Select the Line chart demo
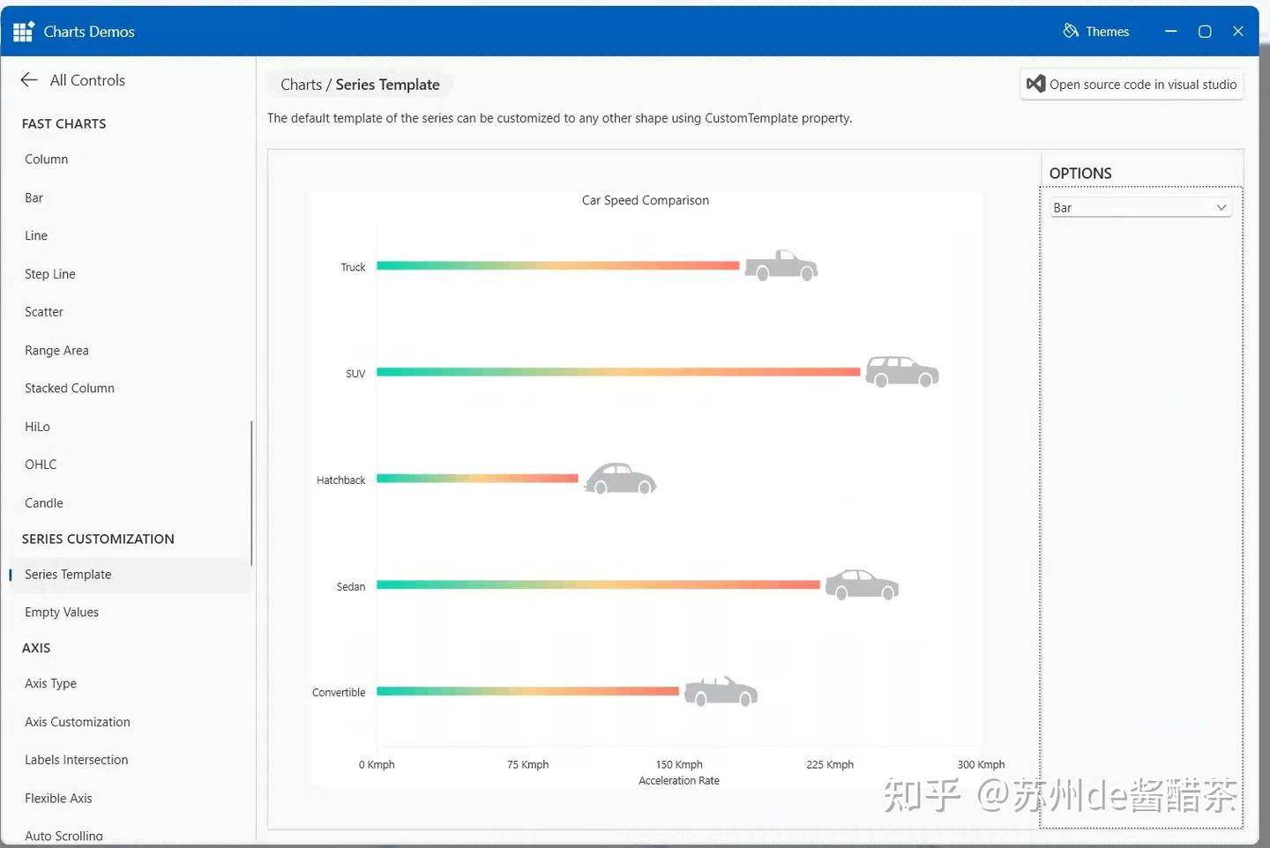This screenshot has height=848, width=1270. pos(36,235)
